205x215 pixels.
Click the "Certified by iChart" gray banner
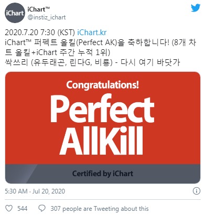[x=103, y=174]
